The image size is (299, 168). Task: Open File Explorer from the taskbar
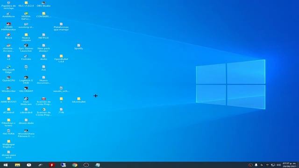[x=17, y=165]
